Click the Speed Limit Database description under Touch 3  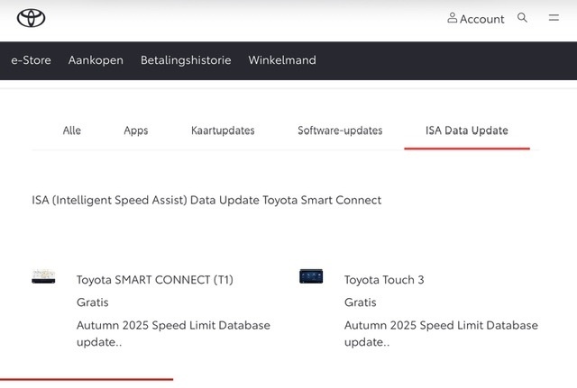(x=441, y=334)
